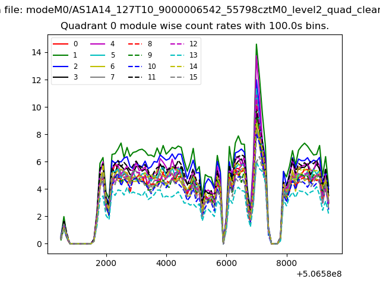
Task: Click the plot title about Quadrant 0 count rates
Action: point(195,26)
